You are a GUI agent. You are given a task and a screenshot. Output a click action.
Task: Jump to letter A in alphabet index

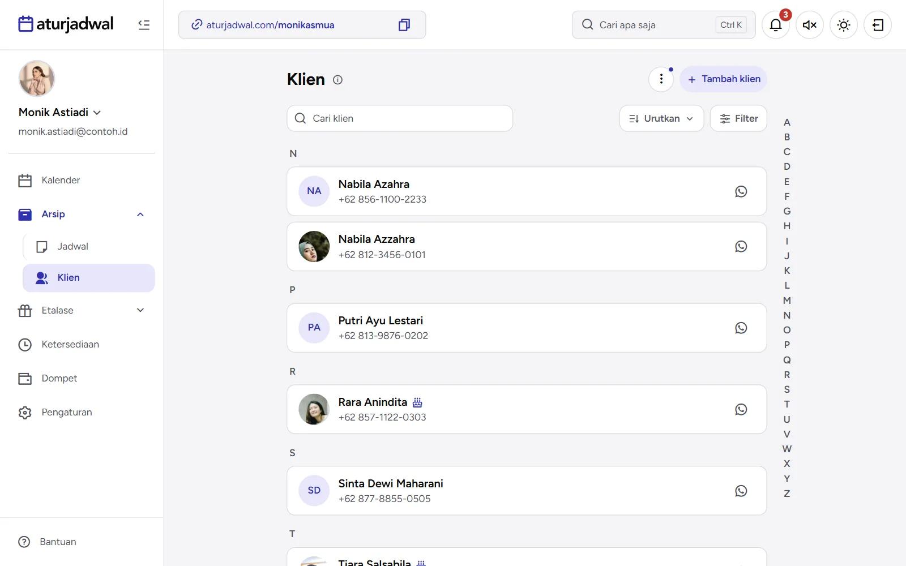click(x=787, y=122)
